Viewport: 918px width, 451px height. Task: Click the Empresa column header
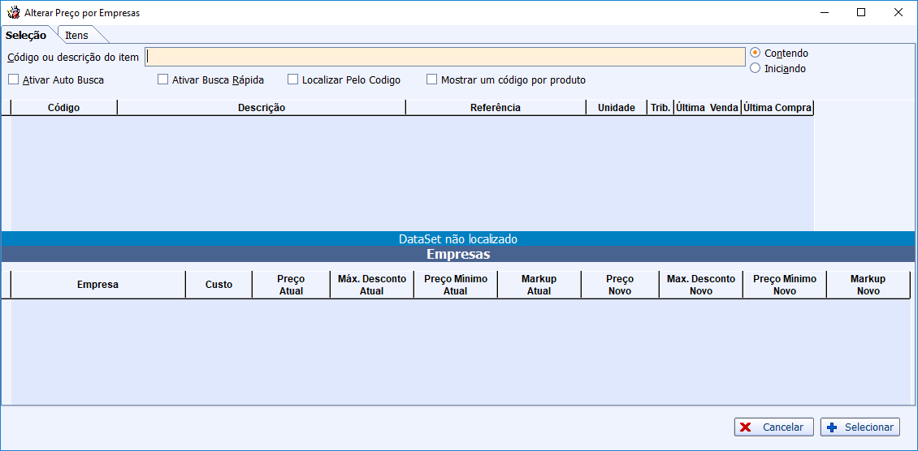pos(97,285)
